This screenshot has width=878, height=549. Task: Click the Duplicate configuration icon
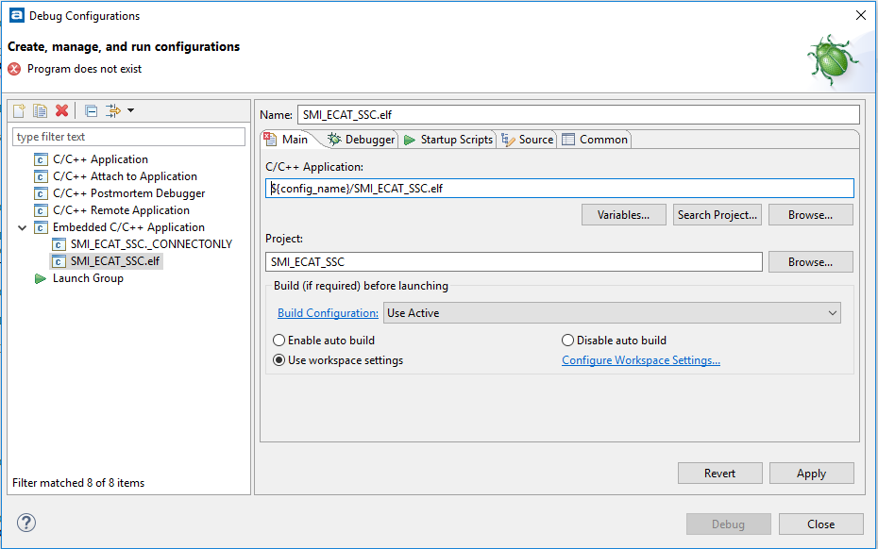tap(40, 111)
